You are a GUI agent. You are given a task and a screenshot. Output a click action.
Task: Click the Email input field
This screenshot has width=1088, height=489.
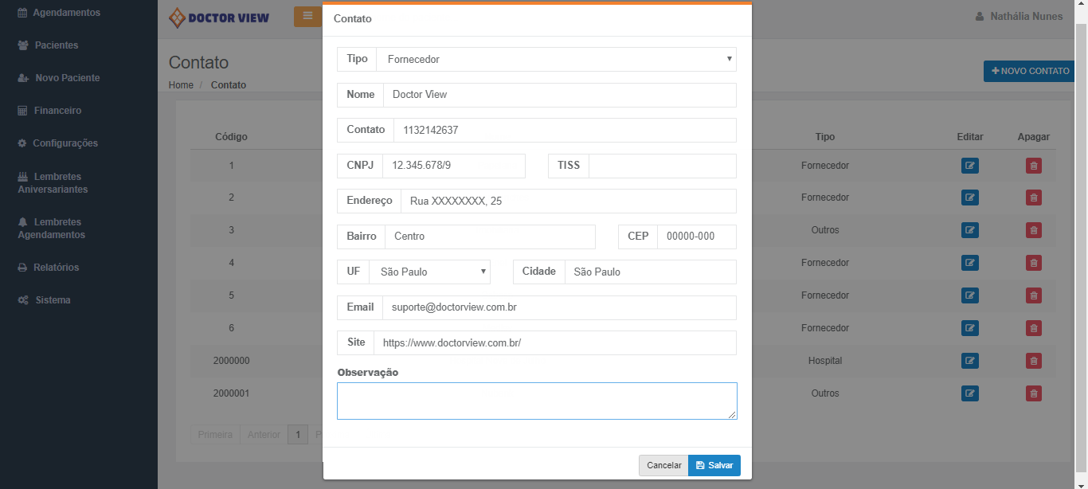[558, 307]
